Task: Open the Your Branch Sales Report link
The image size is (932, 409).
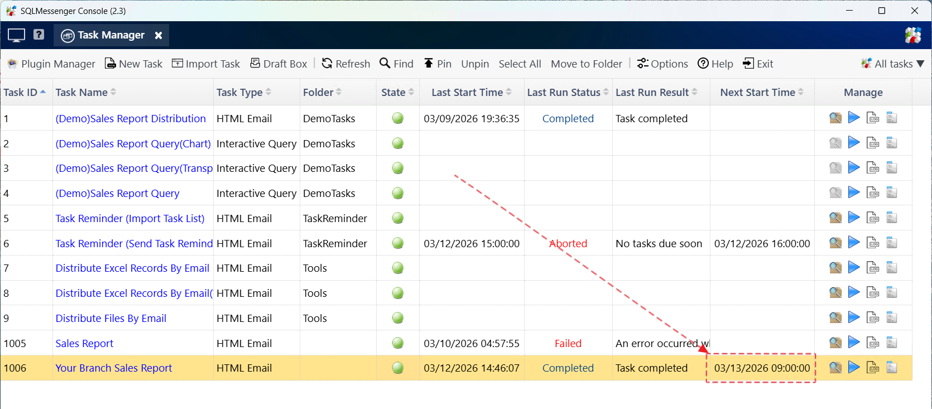Action: 113,368
